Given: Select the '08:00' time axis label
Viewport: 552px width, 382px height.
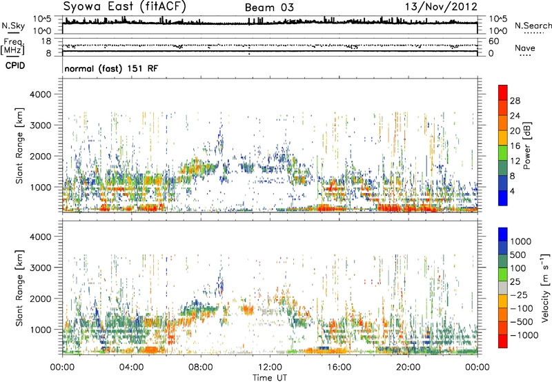Looking at the screenshot, I should pos(201,368).
